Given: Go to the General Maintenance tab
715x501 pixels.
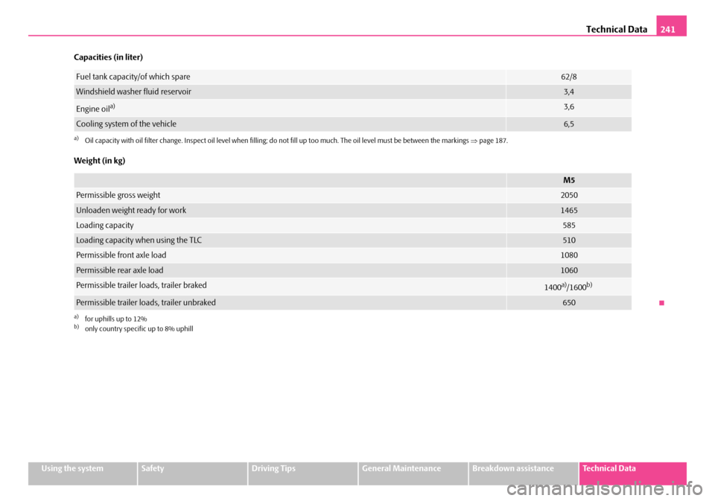Looking at the screenshot, I should tap(413, 469).
